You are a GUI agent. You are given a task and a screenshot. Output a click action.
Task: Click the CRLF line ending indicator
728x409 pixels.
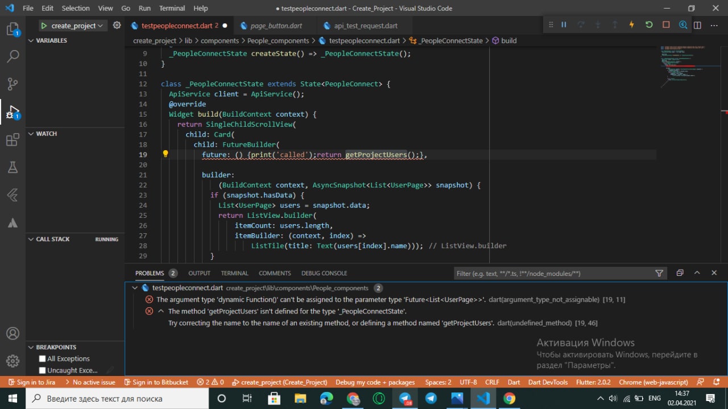pyautogui.click(x=492, y=382)
